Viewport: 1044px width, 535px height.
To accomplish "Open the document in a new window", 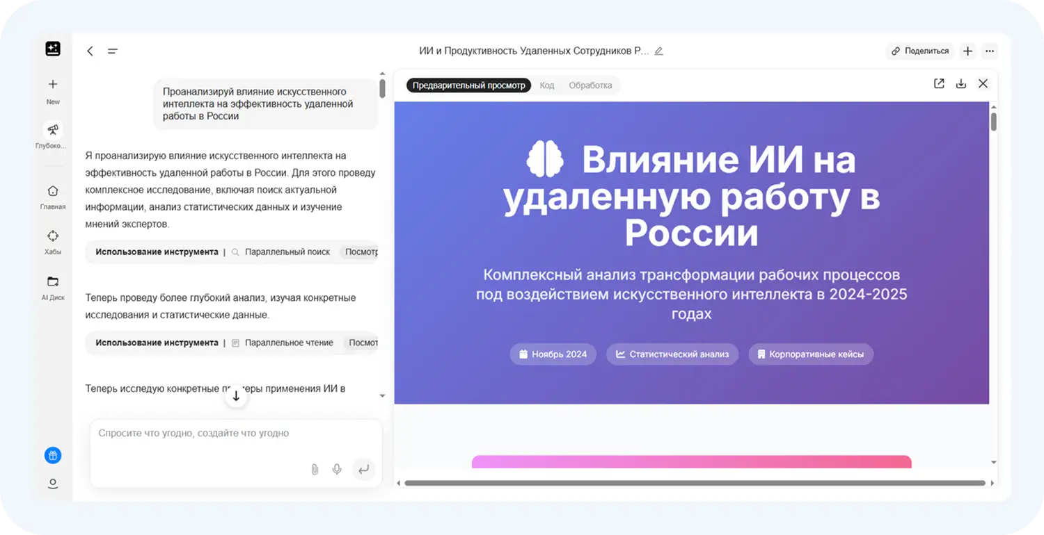I will (938, 83).
